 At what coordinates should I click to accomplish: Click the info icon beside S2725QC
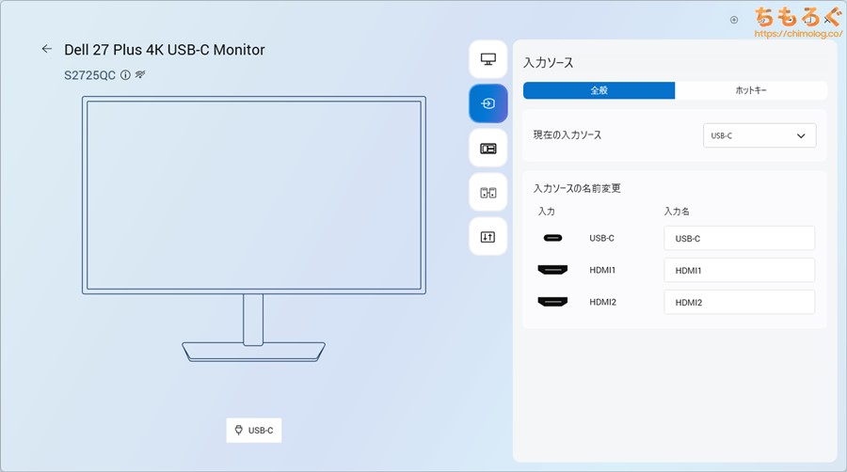[125, 74]
